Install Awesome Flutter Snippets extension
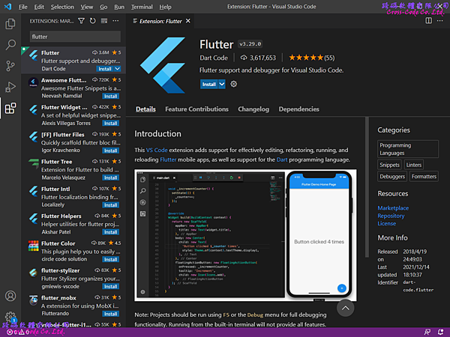 click(110, 96)
